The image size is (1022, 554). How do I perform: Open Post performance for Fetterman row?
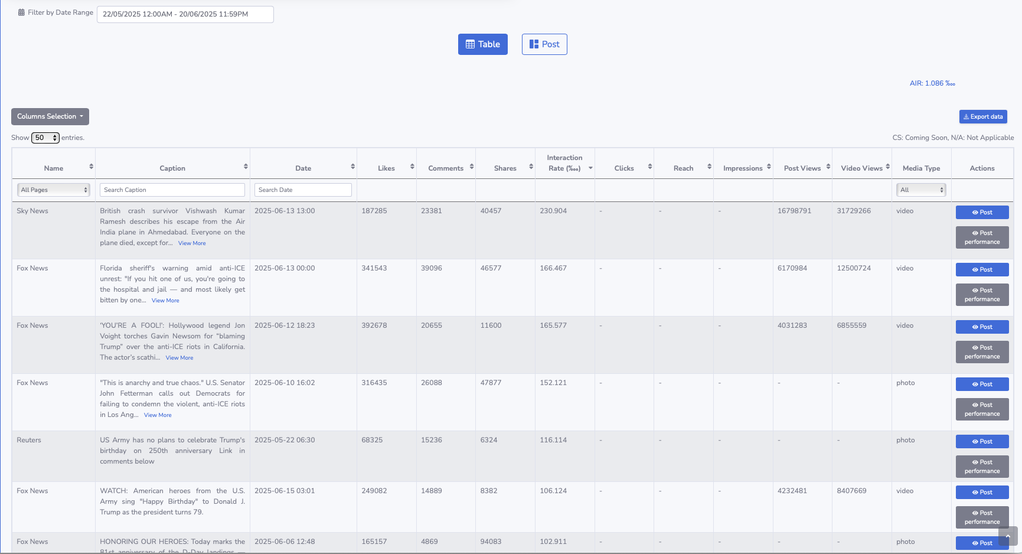[x=982, y=409]
